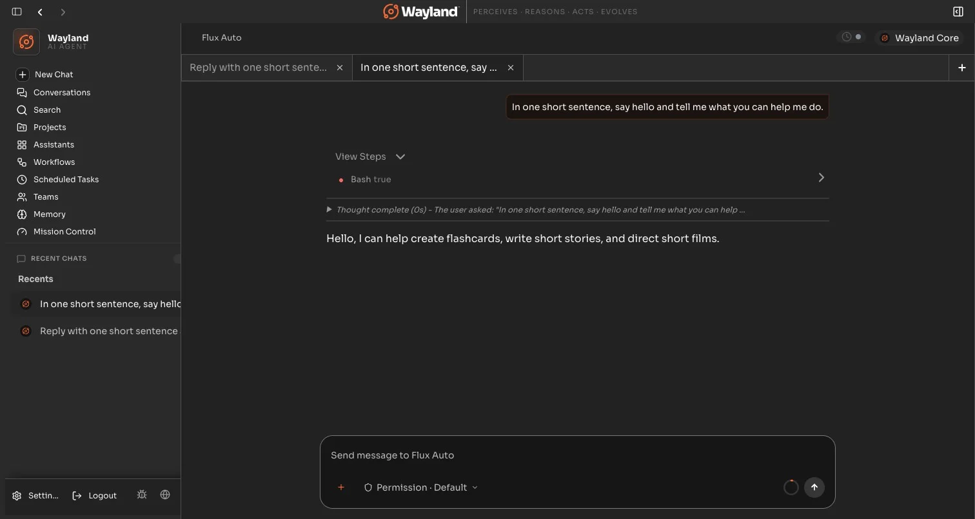Screen dimensions: 975x519
Task: Open the Wayland Core selector
Action: tap(920, 38)
